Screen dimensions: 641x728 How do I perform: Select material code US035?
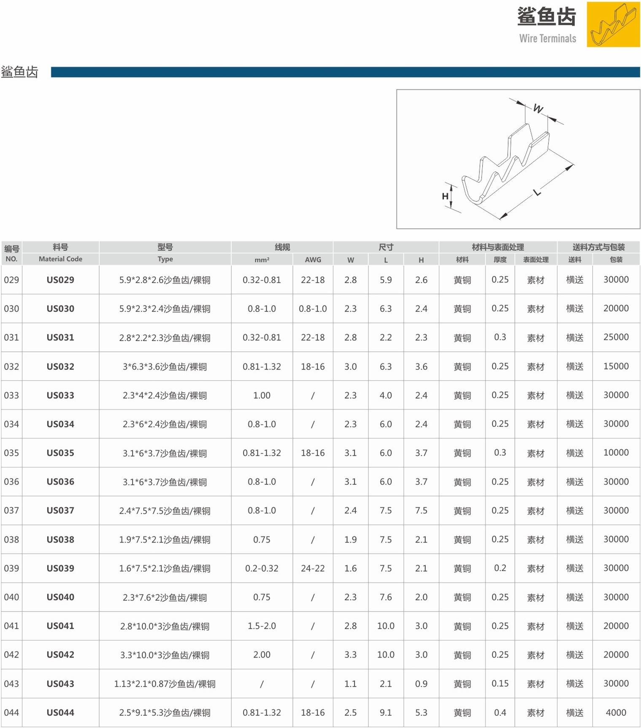60,453
